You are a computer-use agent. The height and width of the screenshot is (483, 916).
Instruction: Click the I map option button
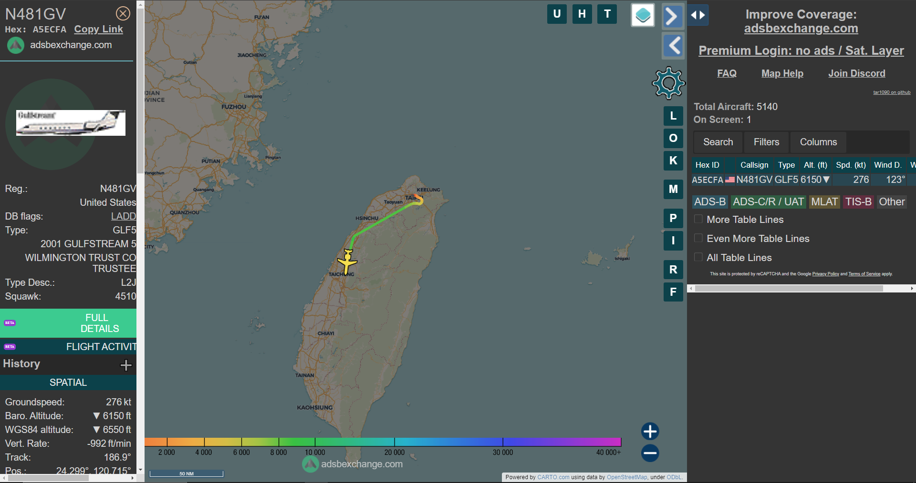click(x=673, y=241)
